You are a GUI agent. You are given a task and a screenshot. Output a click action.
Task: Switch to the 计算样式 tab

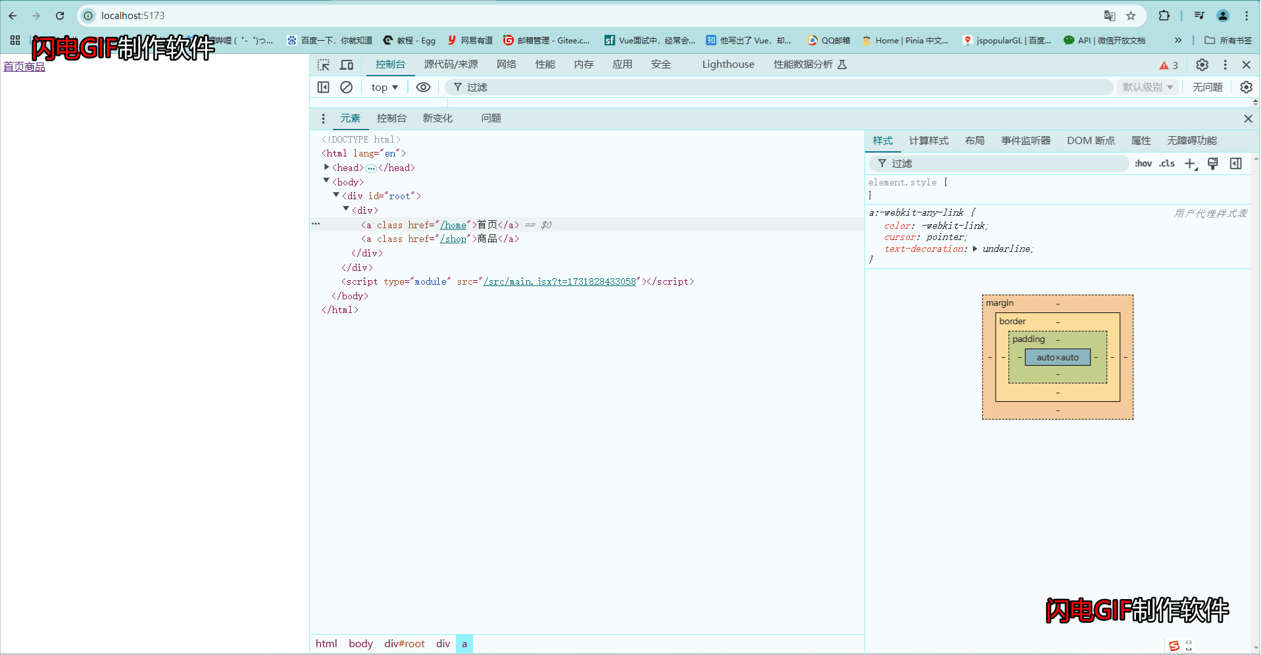(x=928, y=141)
